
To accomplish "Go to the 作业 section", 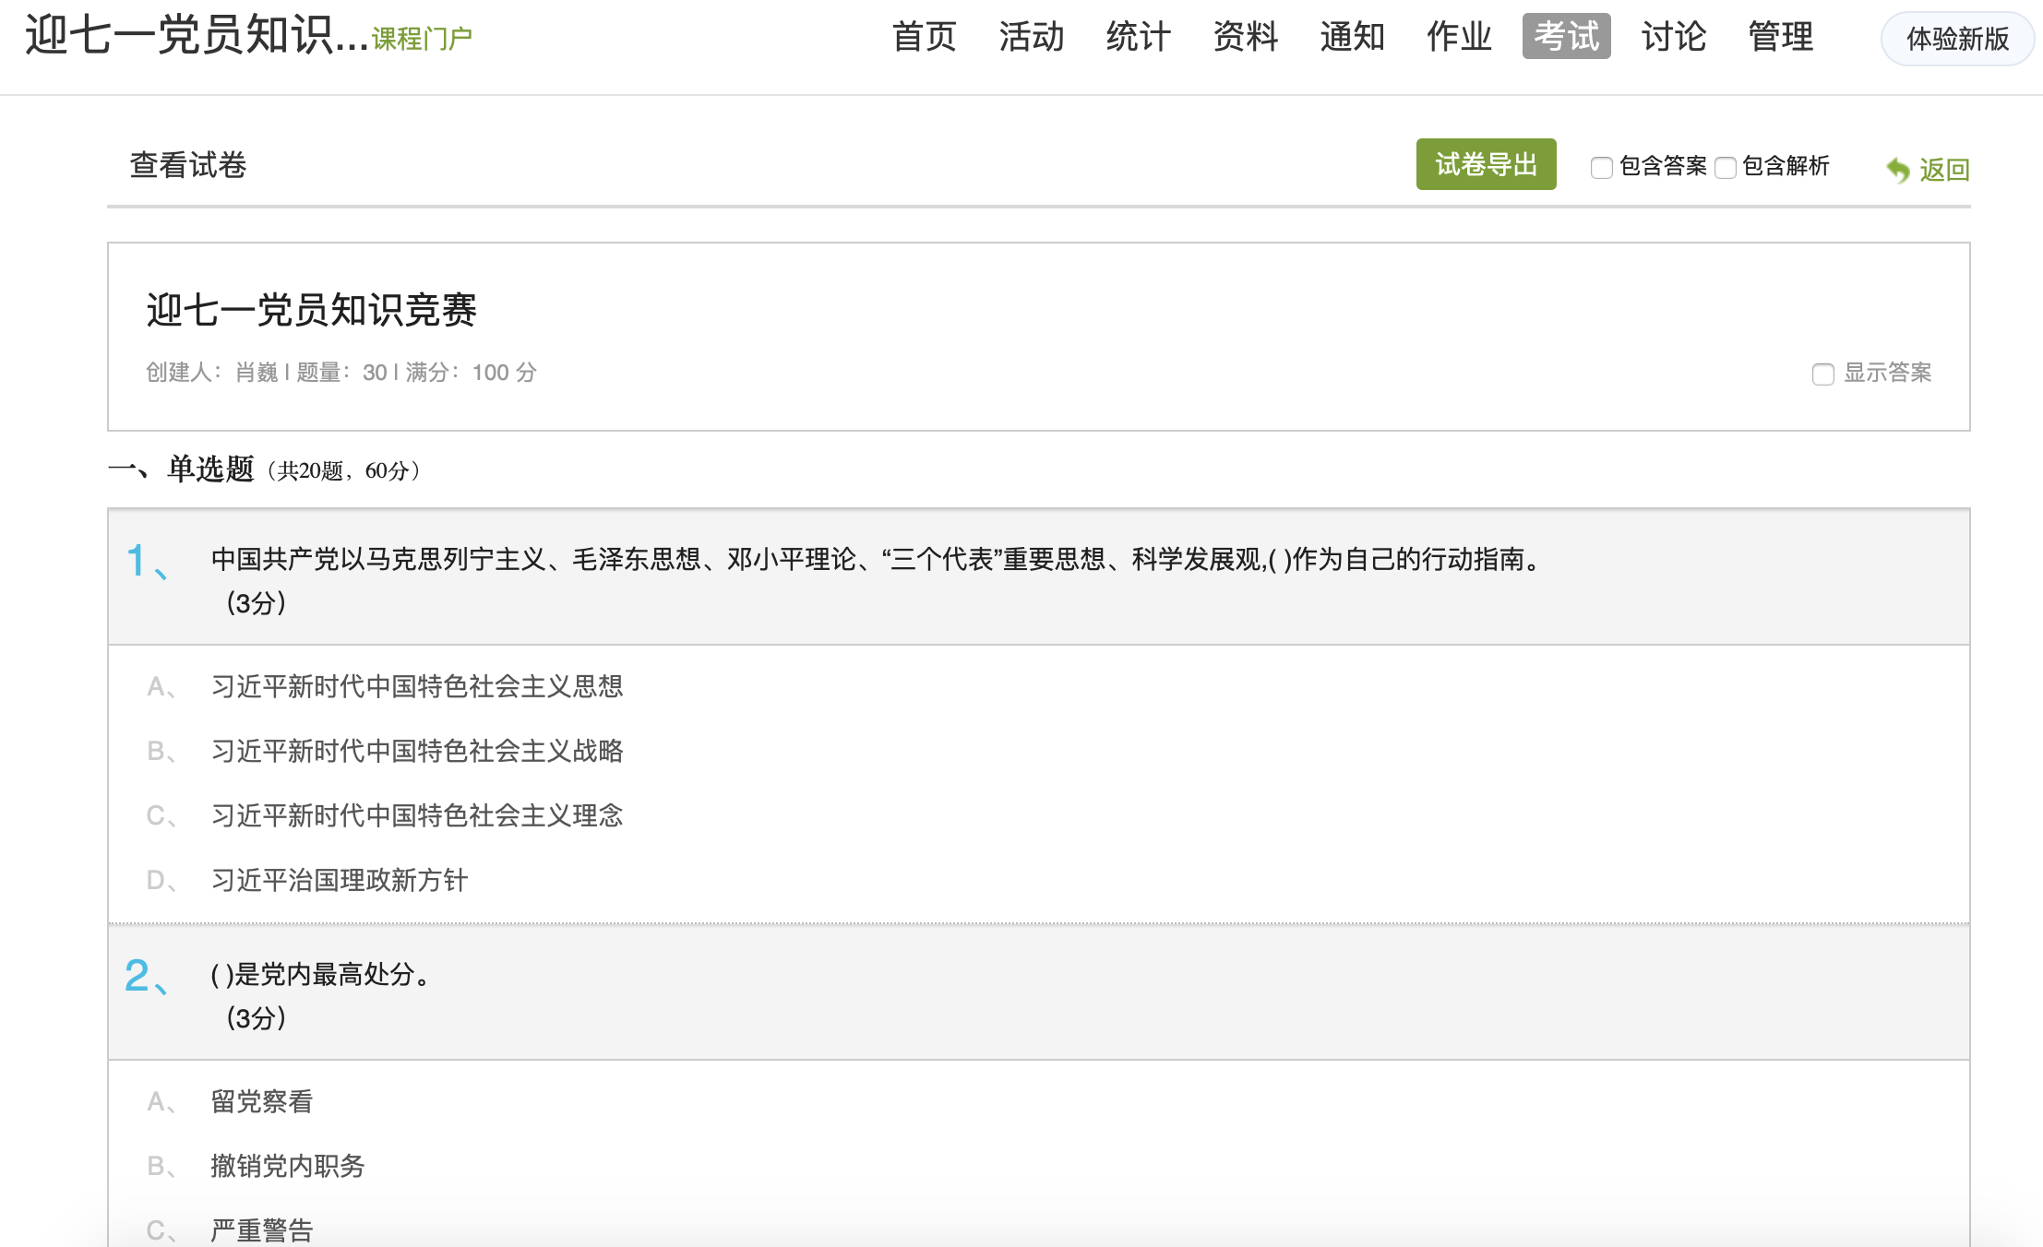I will click(x=1459, y=37).
